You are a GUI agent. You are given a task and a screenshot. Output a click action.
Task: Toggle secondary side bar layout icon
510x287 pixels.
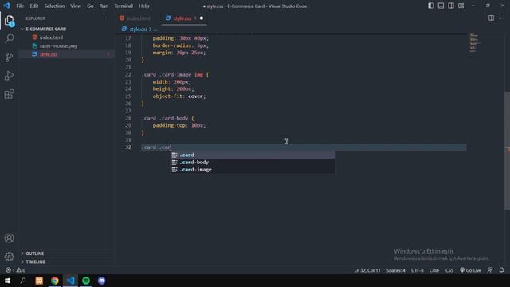point(451,6)
